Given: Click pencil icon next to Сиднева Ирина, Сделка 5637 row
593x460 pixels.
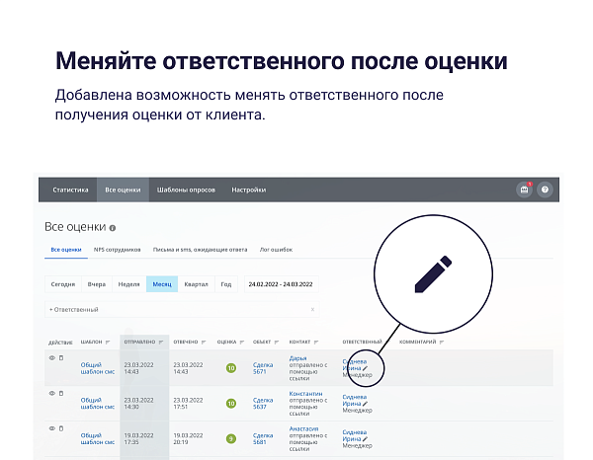Looking at the screenshot, I should pos(365,404).
